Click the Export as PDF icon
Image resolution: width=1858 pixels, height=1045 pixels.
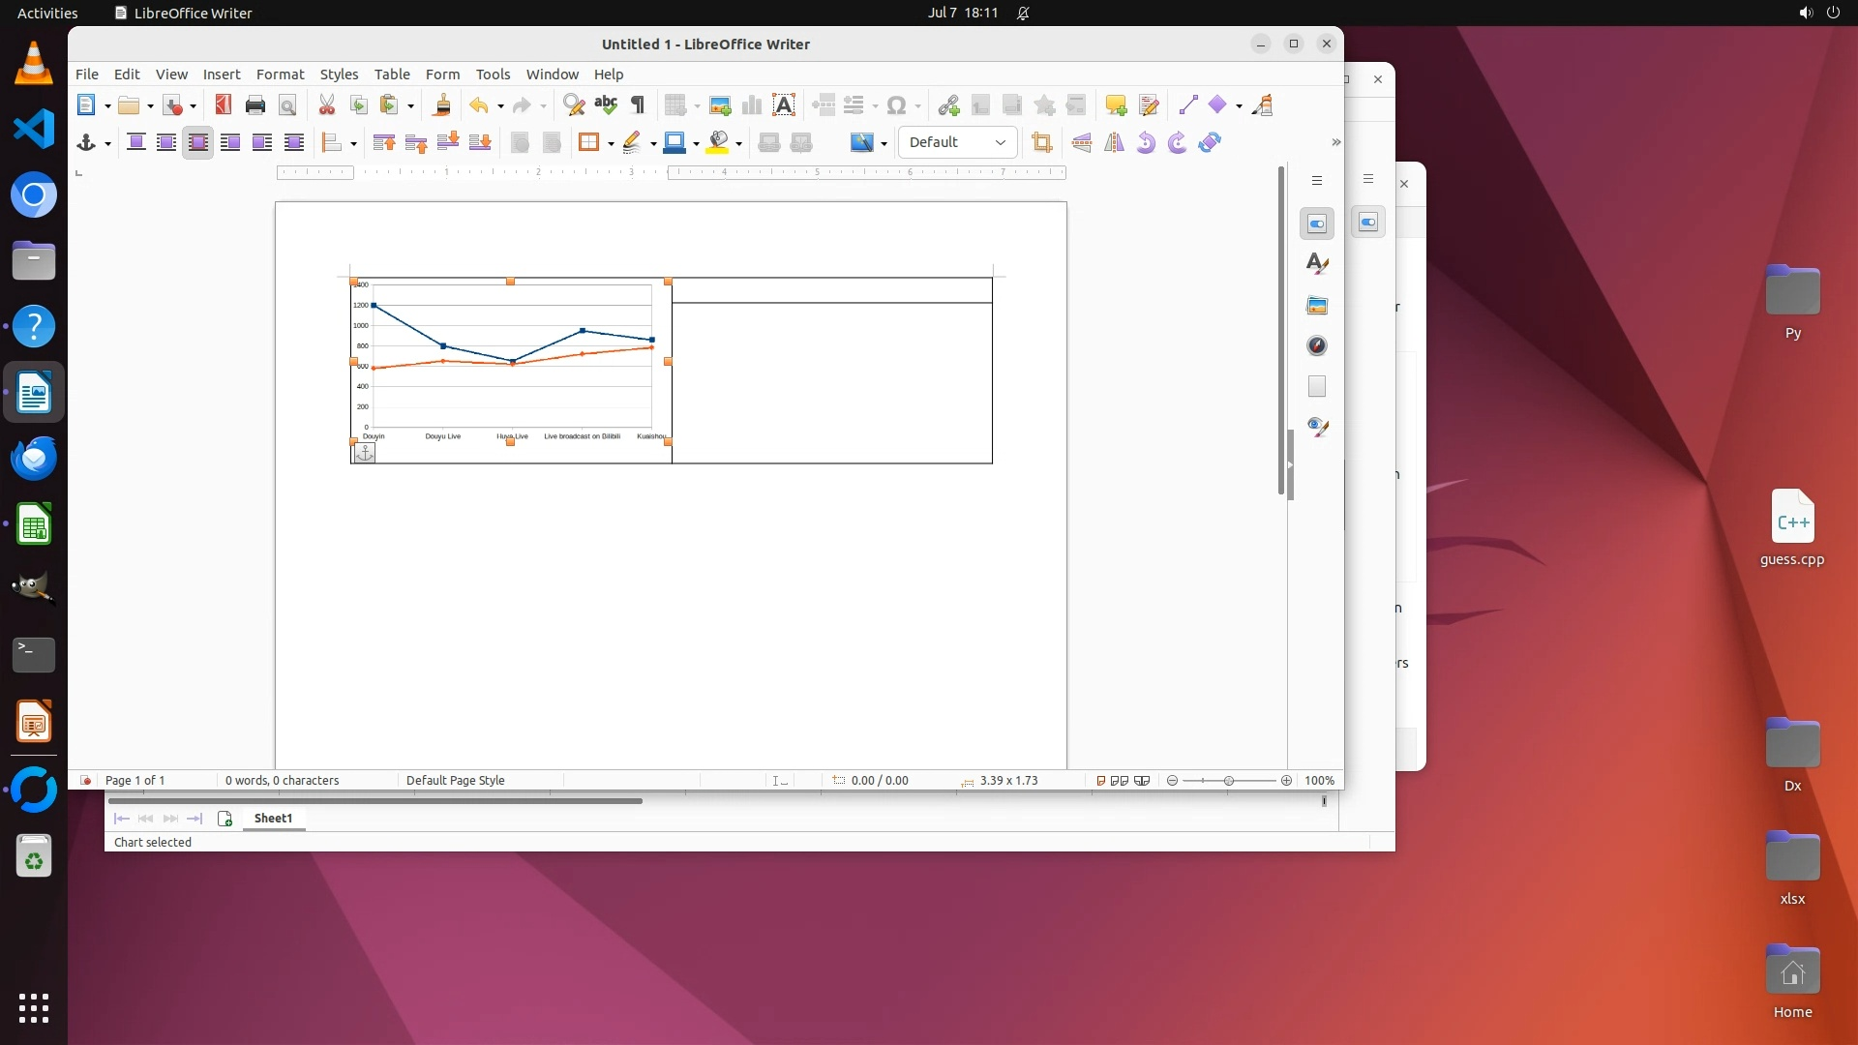[224, 105]
